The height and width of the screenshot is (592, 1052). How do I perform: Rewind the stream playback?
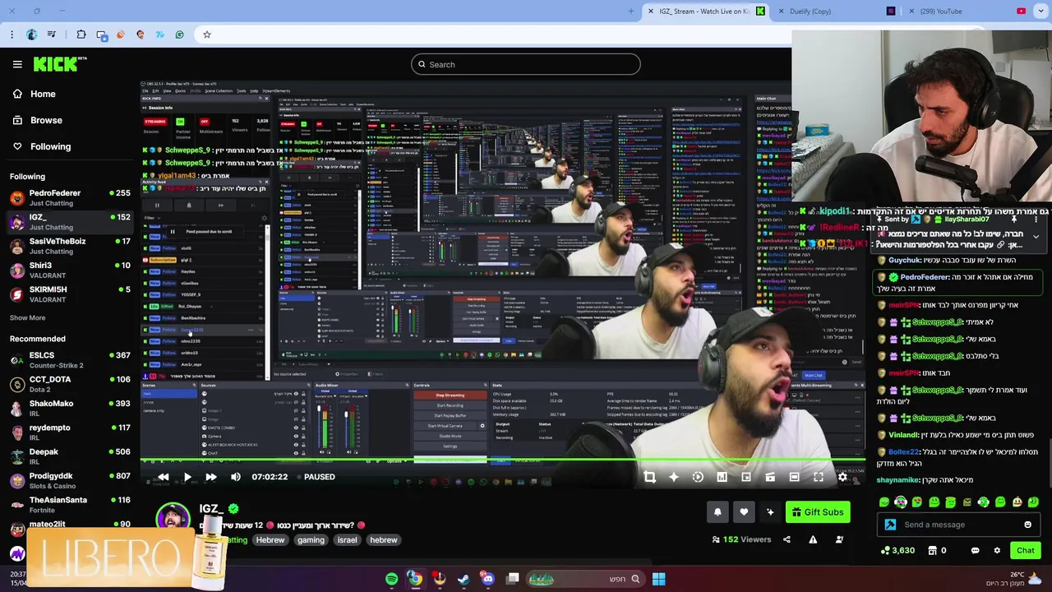(163, 477)
